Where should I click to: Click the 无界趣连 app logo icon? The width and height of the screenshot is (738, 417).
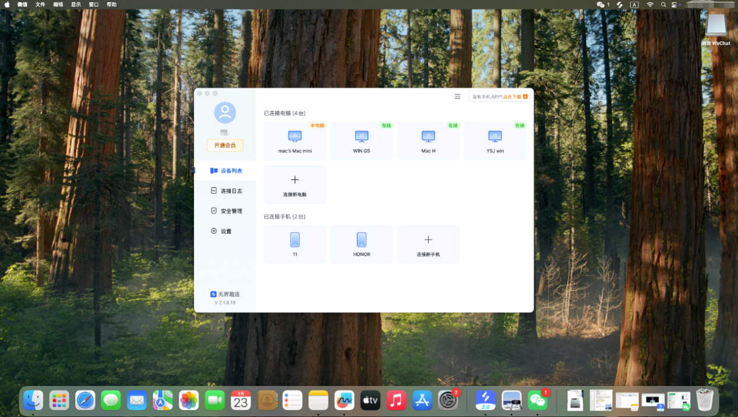click(x=213, y=294)
